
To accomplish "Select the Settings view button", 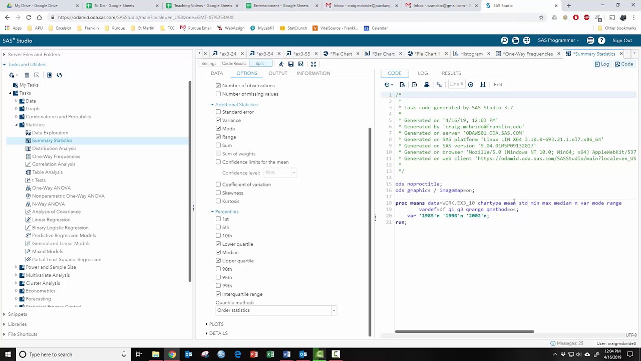I will pyautogui.click(x=209, y=64).
